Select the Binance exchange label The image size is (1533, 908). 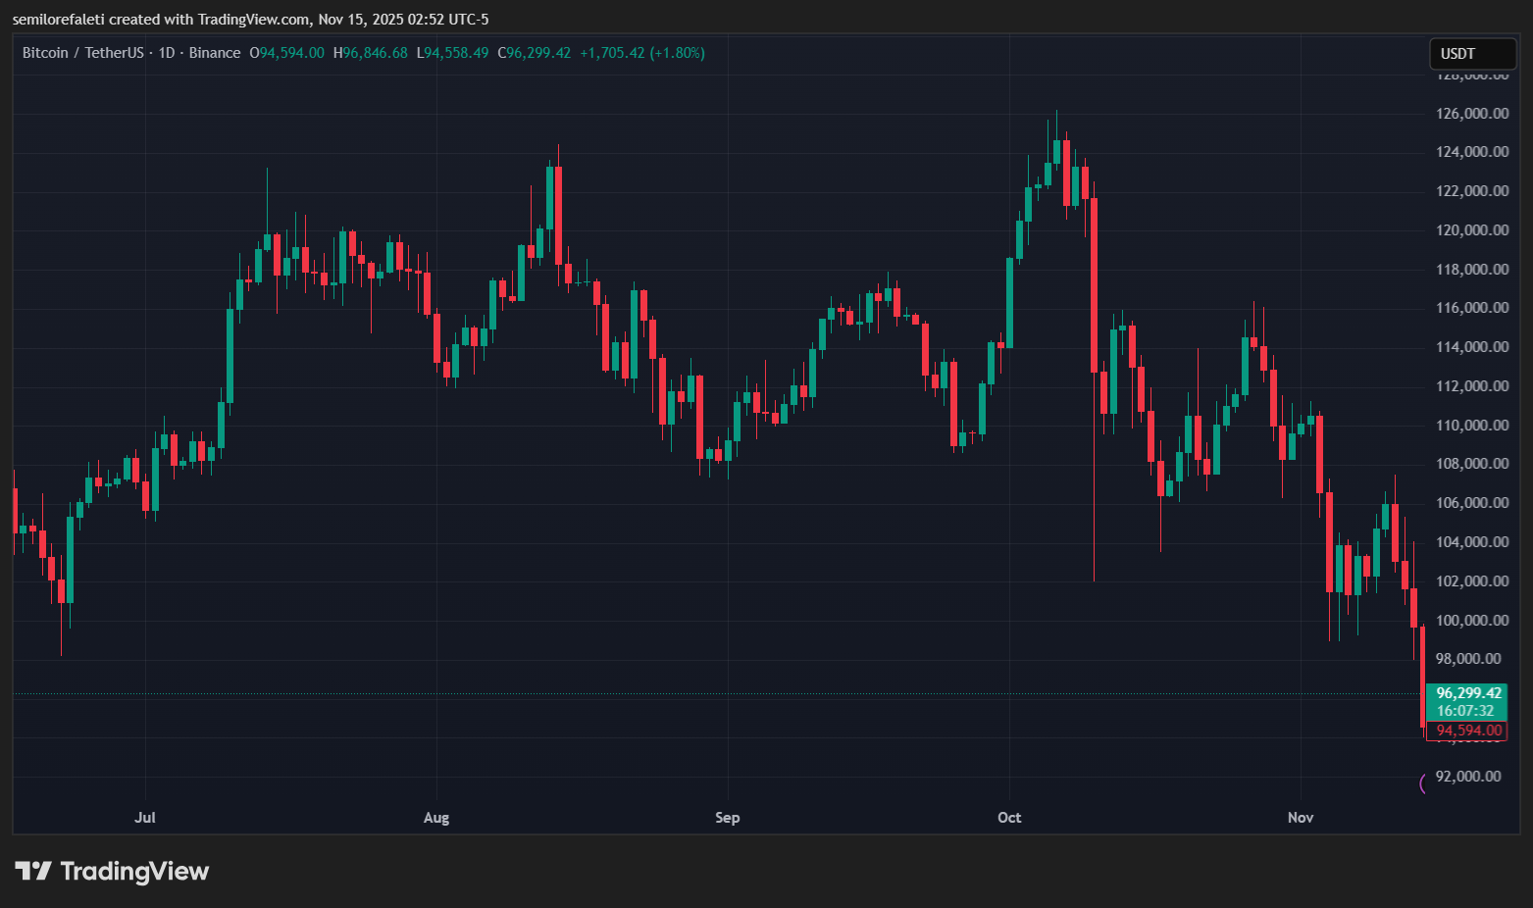(x=215, y=53)
